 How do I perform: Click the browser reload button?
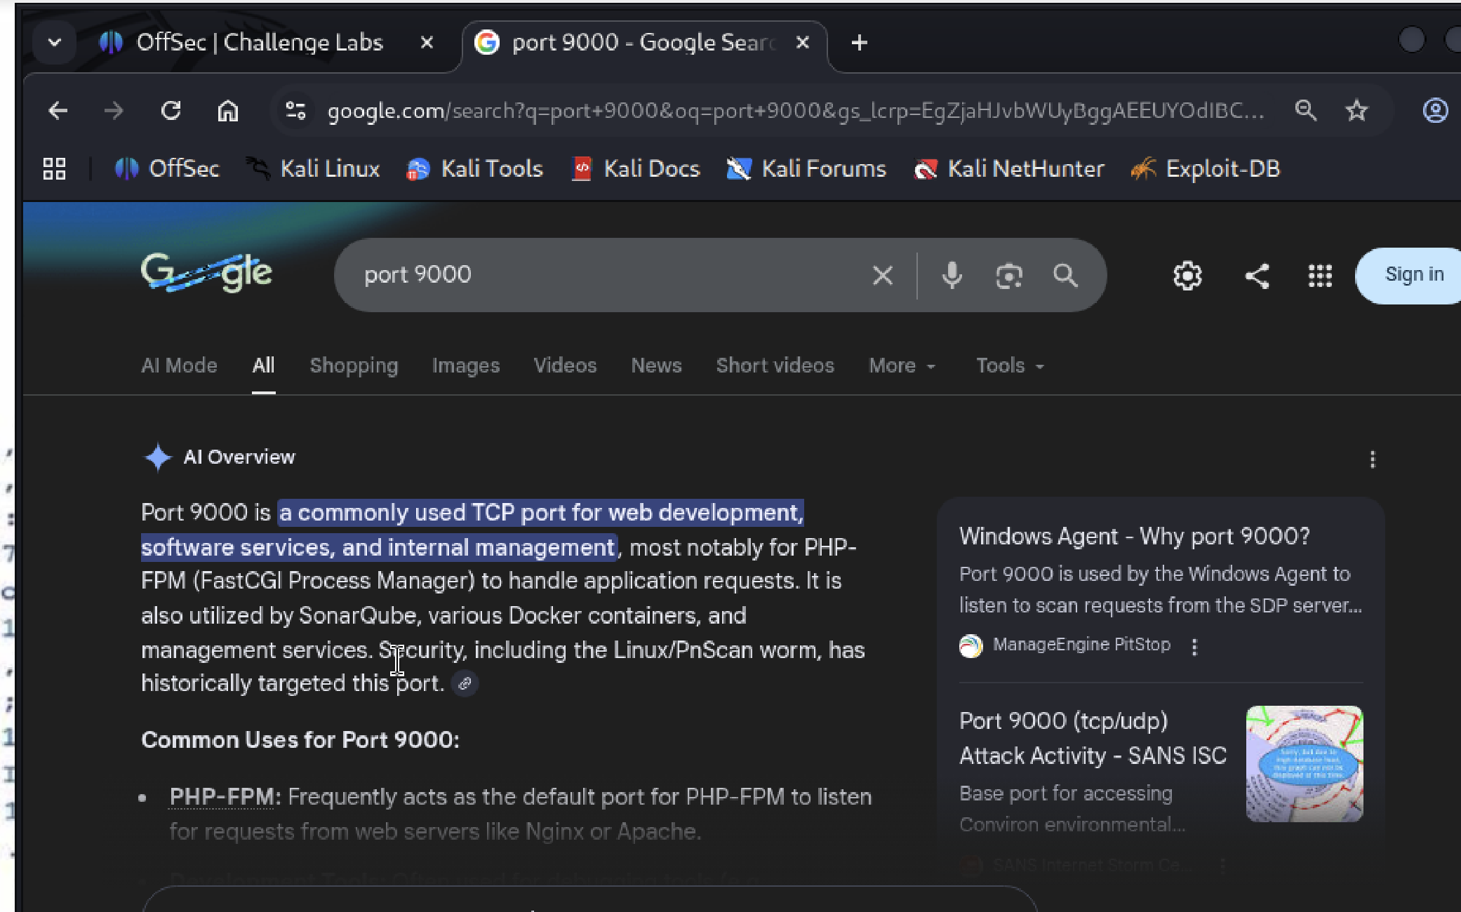tap(171, 111)
